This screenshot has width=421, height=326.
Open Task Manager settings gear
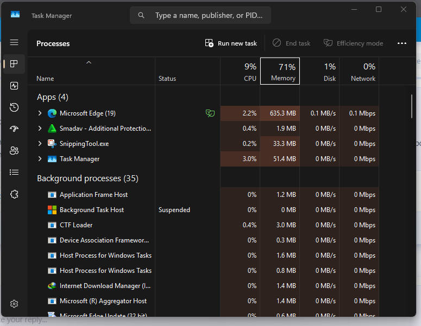pyautogui.click(x=14, y=304)
